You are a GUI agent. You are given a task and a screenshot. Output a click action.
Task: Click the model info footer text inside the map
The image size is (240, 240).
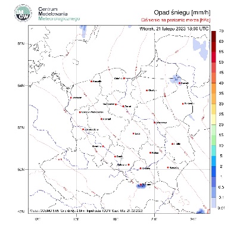[86, 211]
